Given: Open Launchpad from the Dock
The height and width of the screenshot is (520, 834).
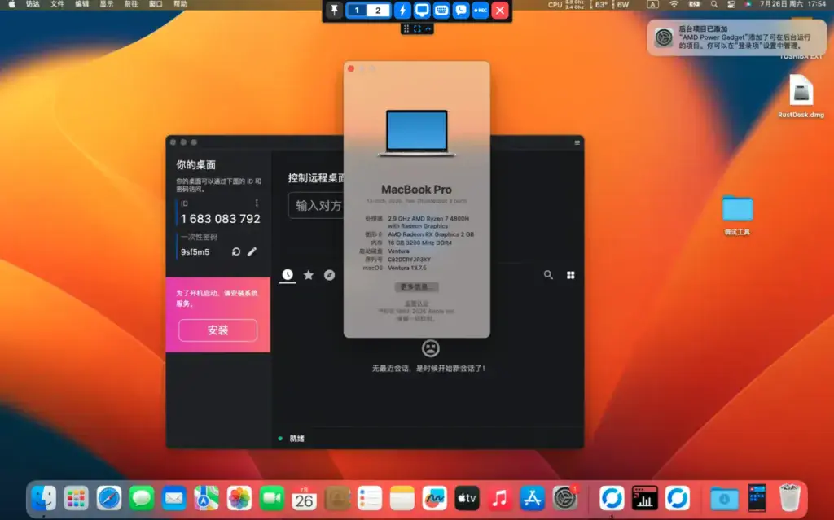Looking at the screenshot, I should tap(76, 498).
